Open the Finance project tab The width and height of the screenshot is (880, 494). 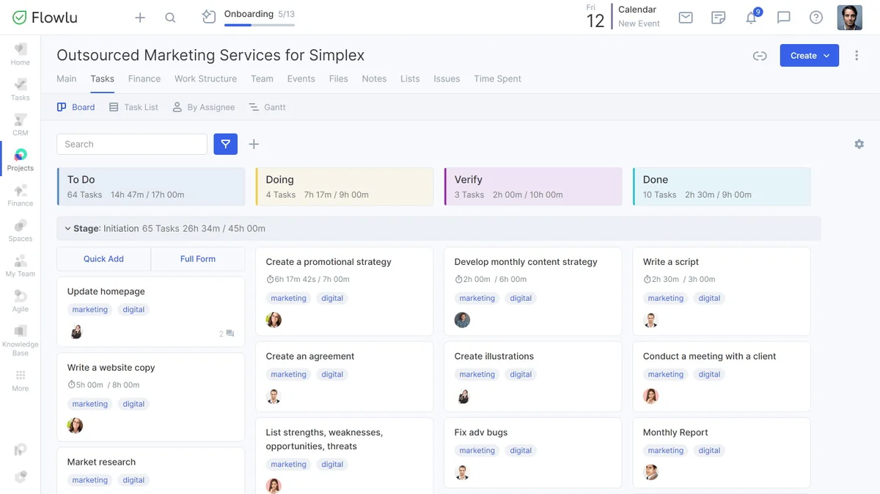144,79
